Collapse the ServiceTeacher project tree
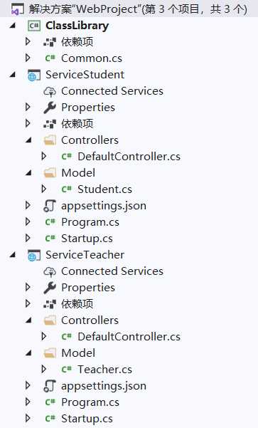The image size is (258, 428). click(13, 255)
